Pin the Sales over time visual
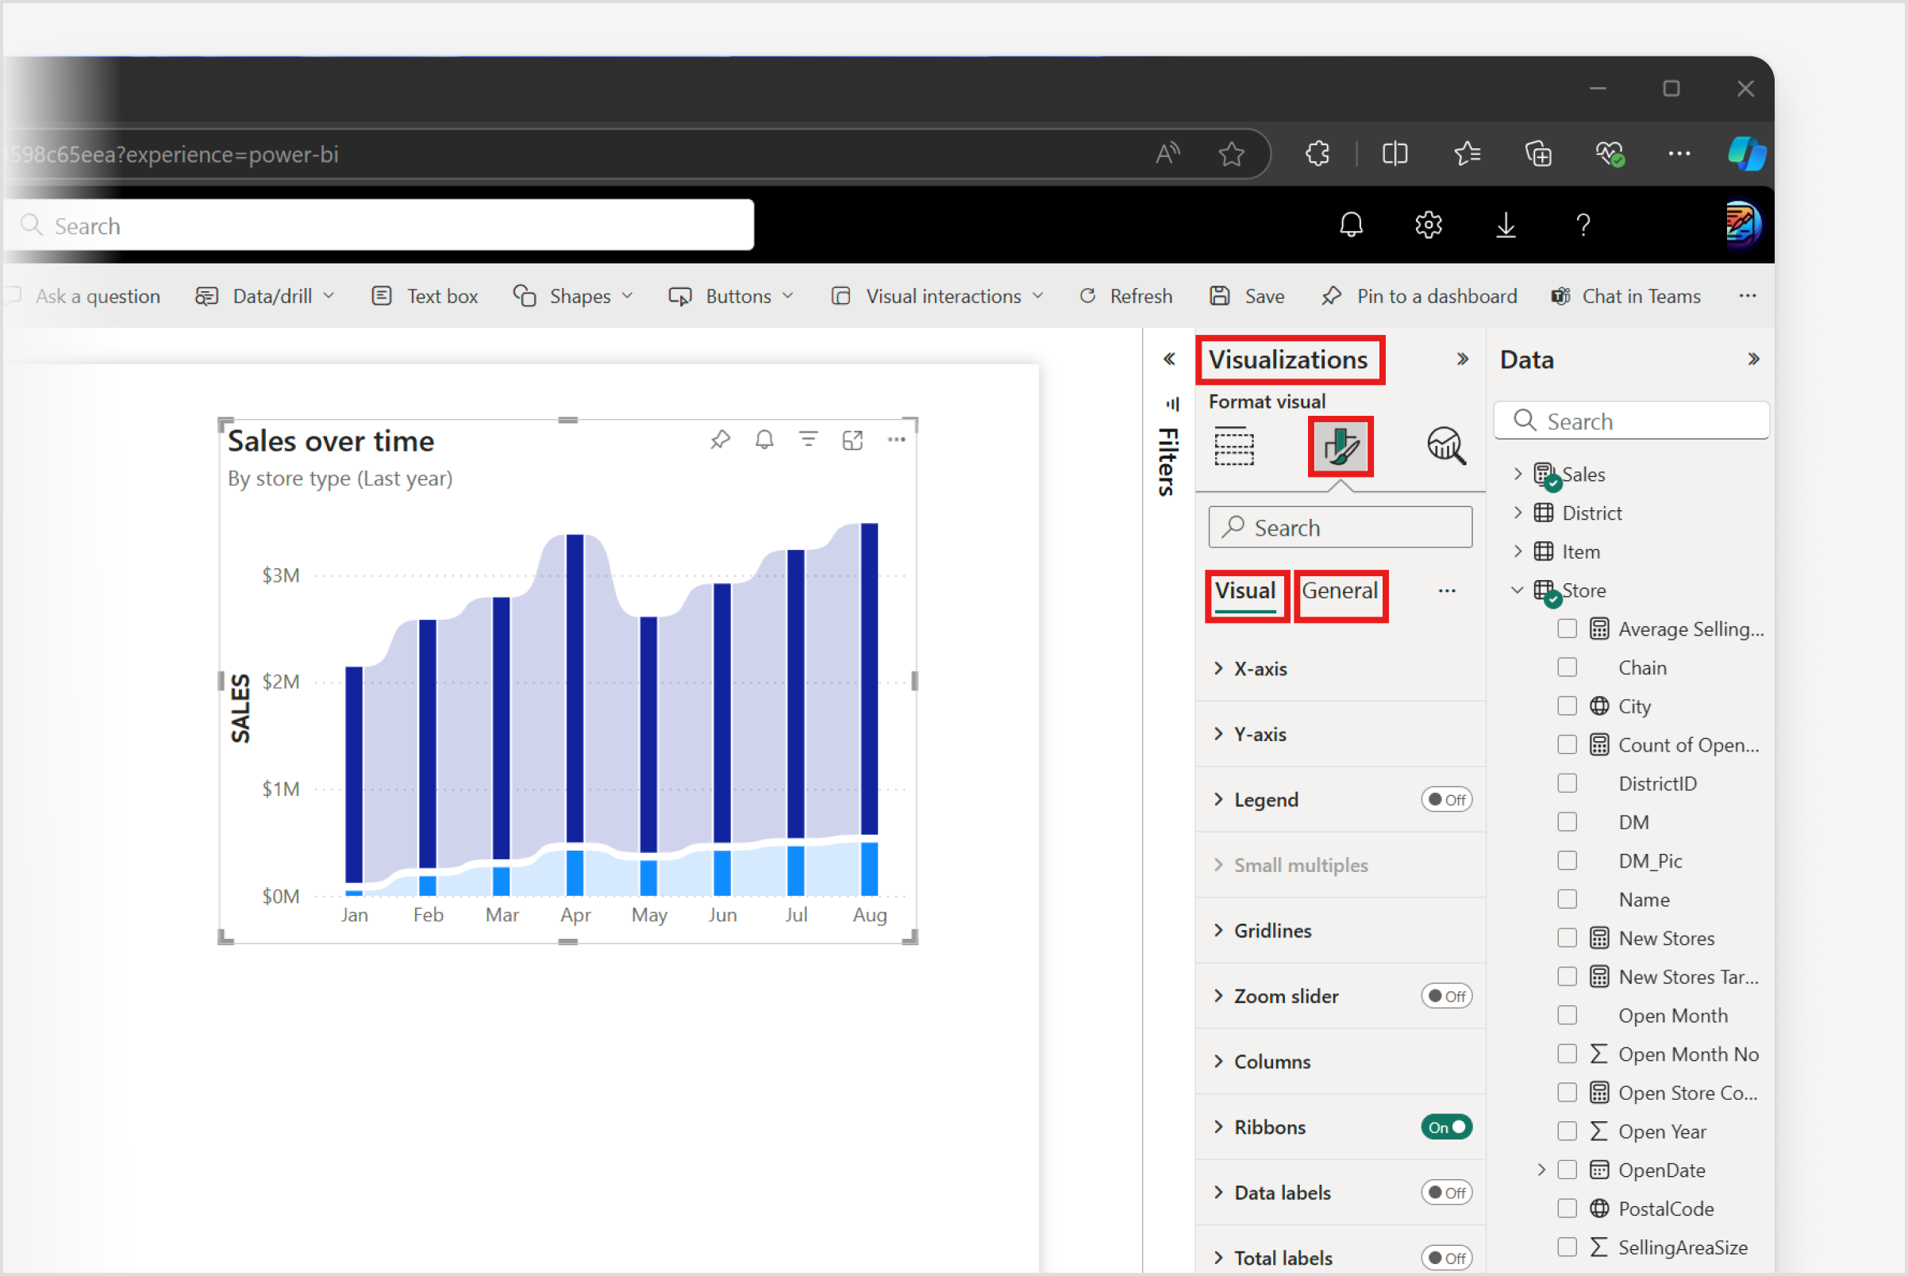Image resolution: width=1908 pixels, height=1276 pixels. (720, 440)
